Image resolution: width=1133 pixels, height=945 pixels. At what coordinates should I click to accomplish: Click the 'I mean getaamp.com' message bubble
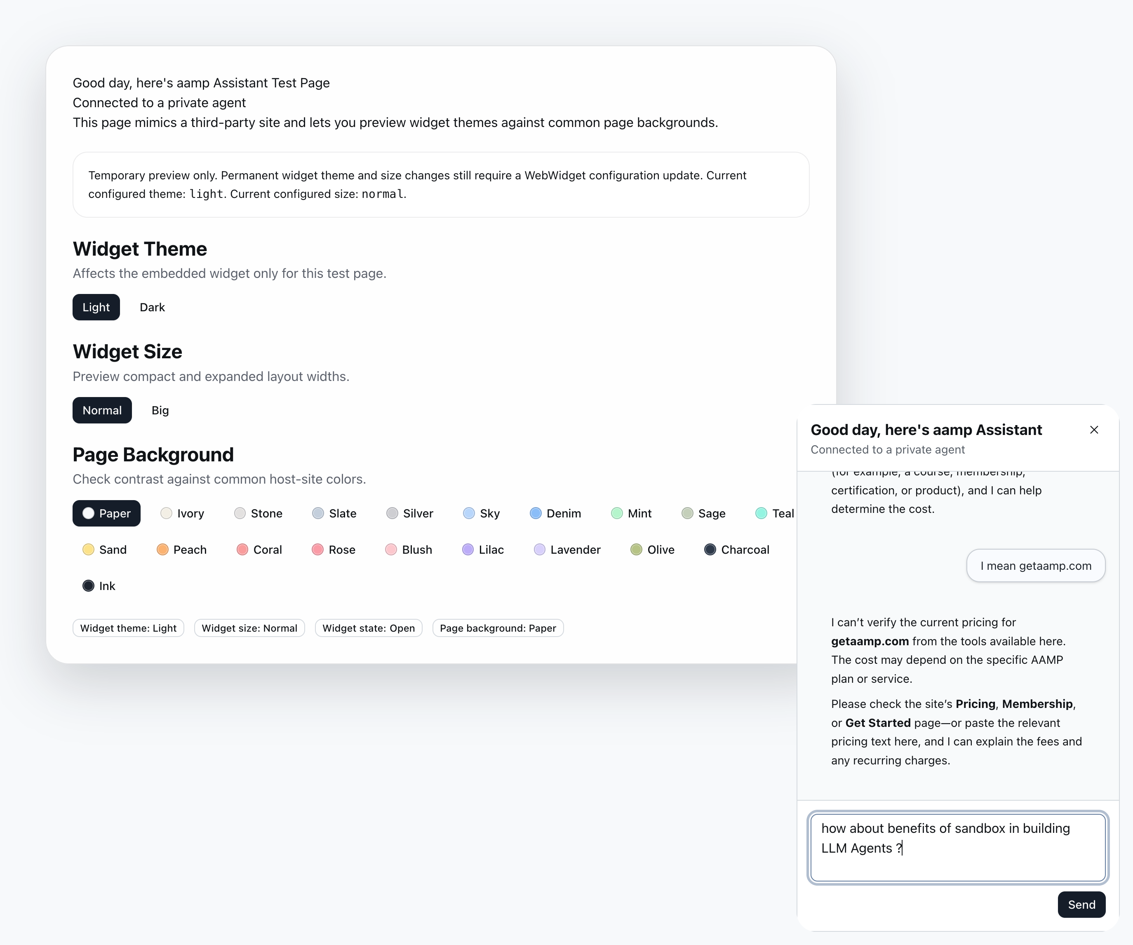point(1035,566)
